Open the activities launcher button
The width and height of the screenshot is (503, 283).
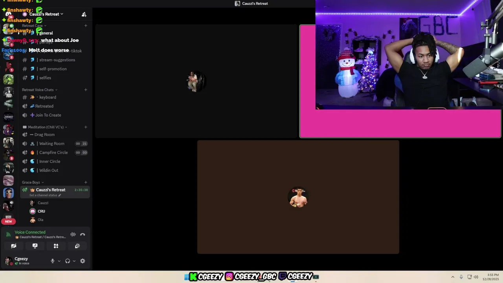pos(56,246)
